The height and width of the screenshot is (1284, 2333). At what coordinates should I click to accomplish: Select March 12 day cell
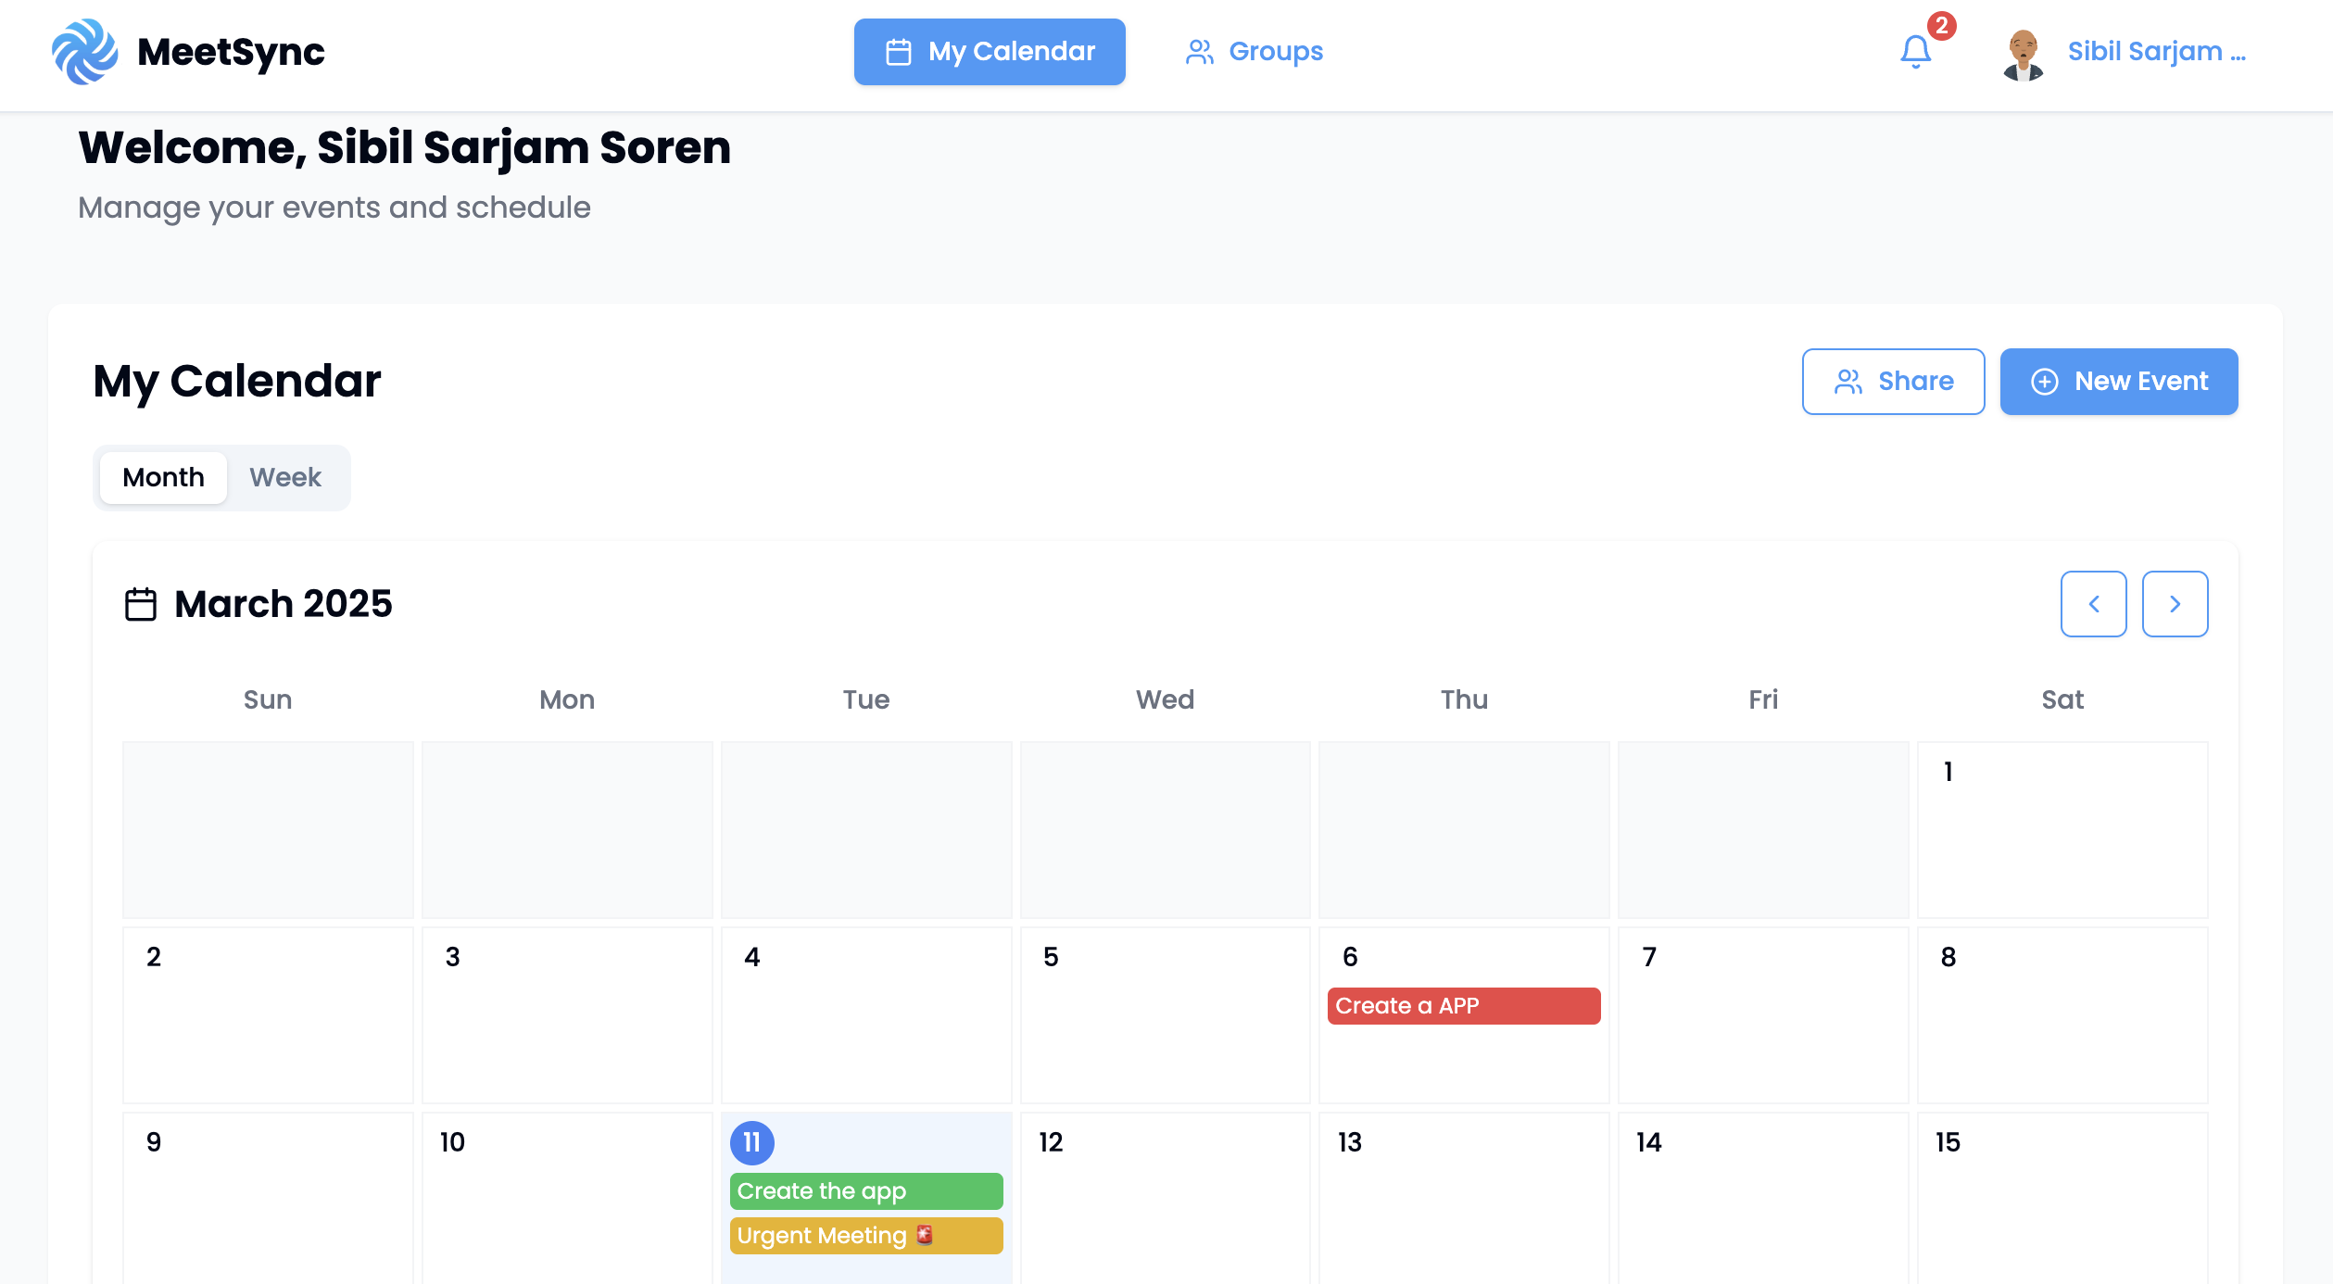[1165, 1198]
